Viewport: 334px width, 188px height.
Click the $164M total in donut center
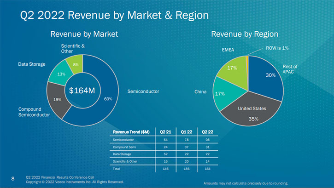click(82, 91)
